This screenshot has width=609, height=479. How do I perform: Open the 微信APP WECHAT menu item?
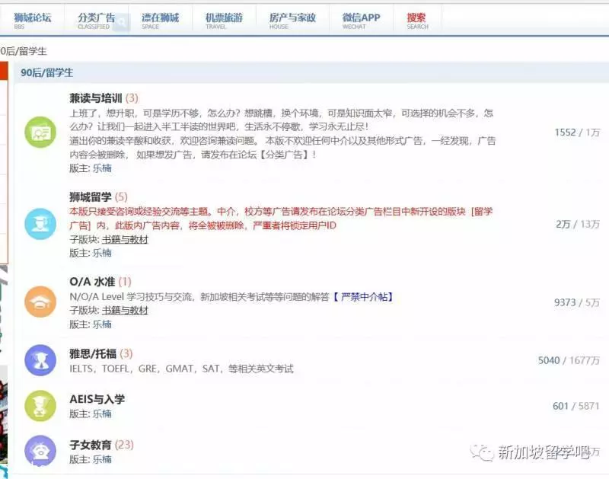[361, 21]
